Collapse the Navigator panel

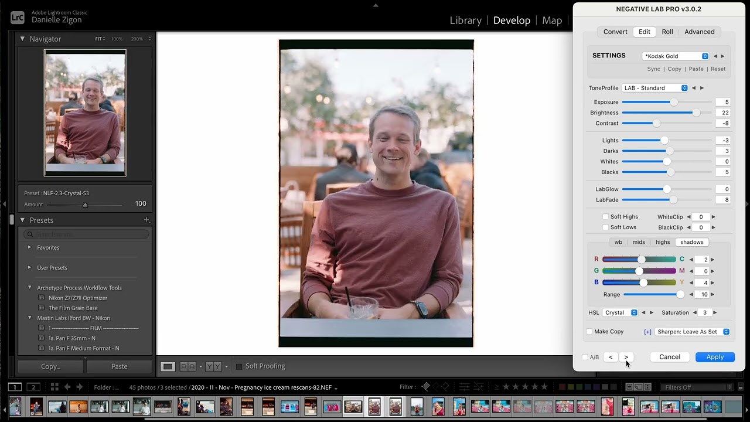click(x=22, y=39)
